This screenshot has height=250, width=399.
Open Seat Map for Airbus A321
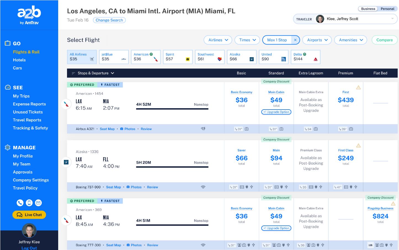(x=107, y=129)
